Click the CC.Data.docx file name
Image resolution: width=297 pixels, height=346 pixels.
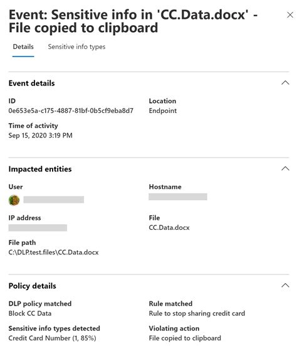tap(169, 227)
